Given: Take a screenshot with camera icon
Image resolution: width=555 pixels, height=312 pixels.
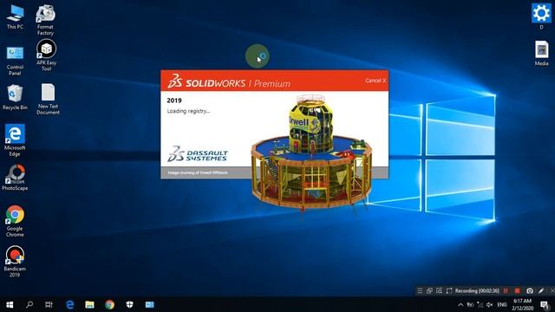Looking at the screenshot, I should point(530,291).
